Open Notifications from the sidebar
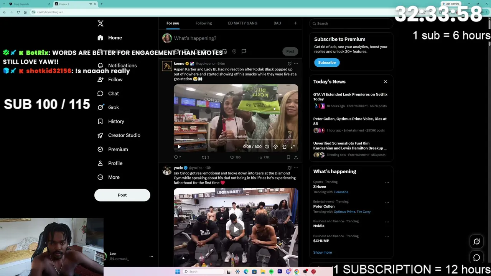 pos(118,66)
